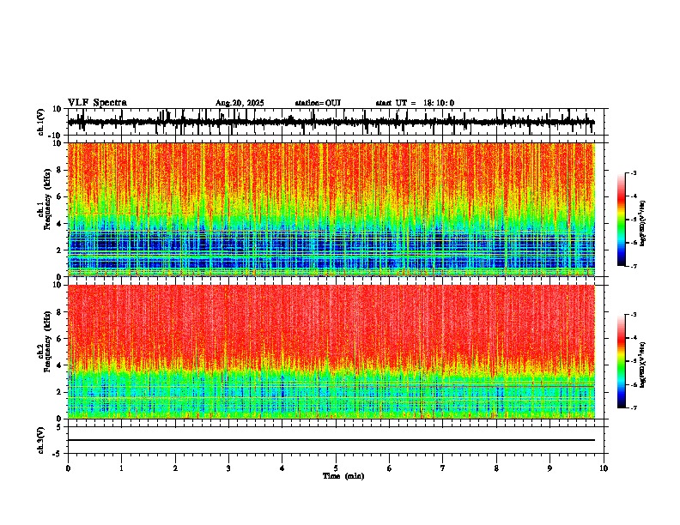Viewport: 680px width, 525px height.
Task: Click the "-7" label on ch.1 colorbar
Action: tap(633, 266)
